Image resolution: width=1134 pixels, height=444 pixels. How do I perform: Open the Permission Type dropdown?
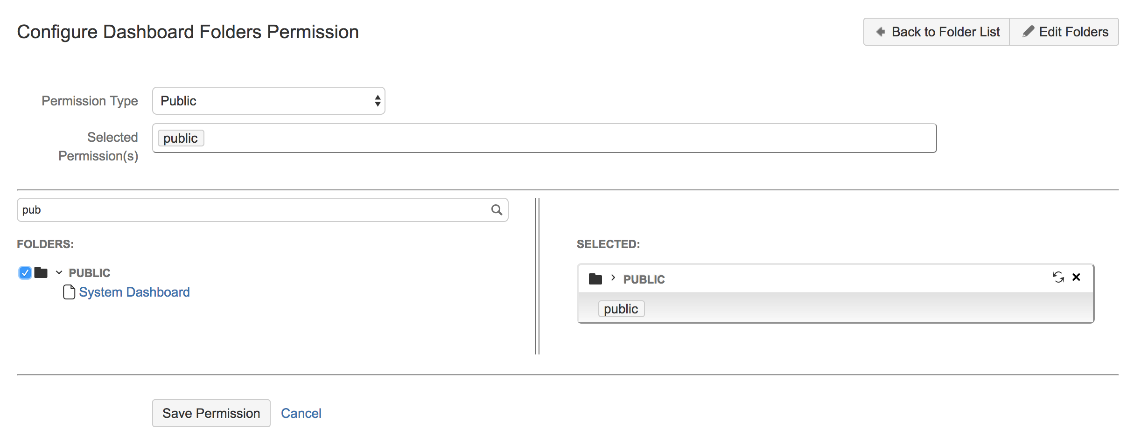[x=268, y=101]
